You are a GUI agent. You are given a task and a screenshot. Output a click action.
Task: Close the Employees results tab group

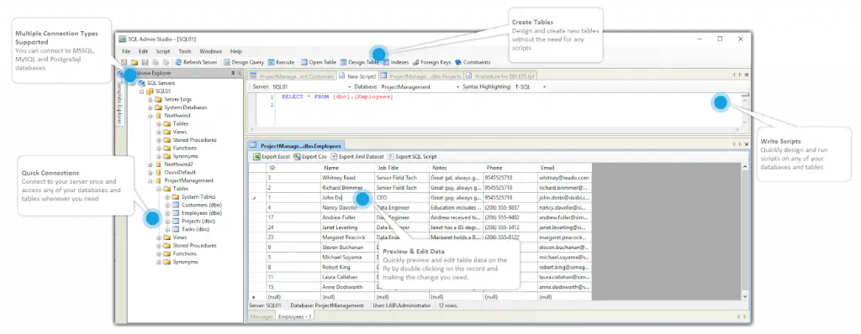coord(747,144)
